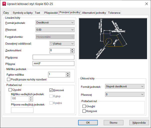Click the Zaokrouhlení value field
The width and height of the screenshot is (151, 128).
pyautogui.click(x=60, y=51)
